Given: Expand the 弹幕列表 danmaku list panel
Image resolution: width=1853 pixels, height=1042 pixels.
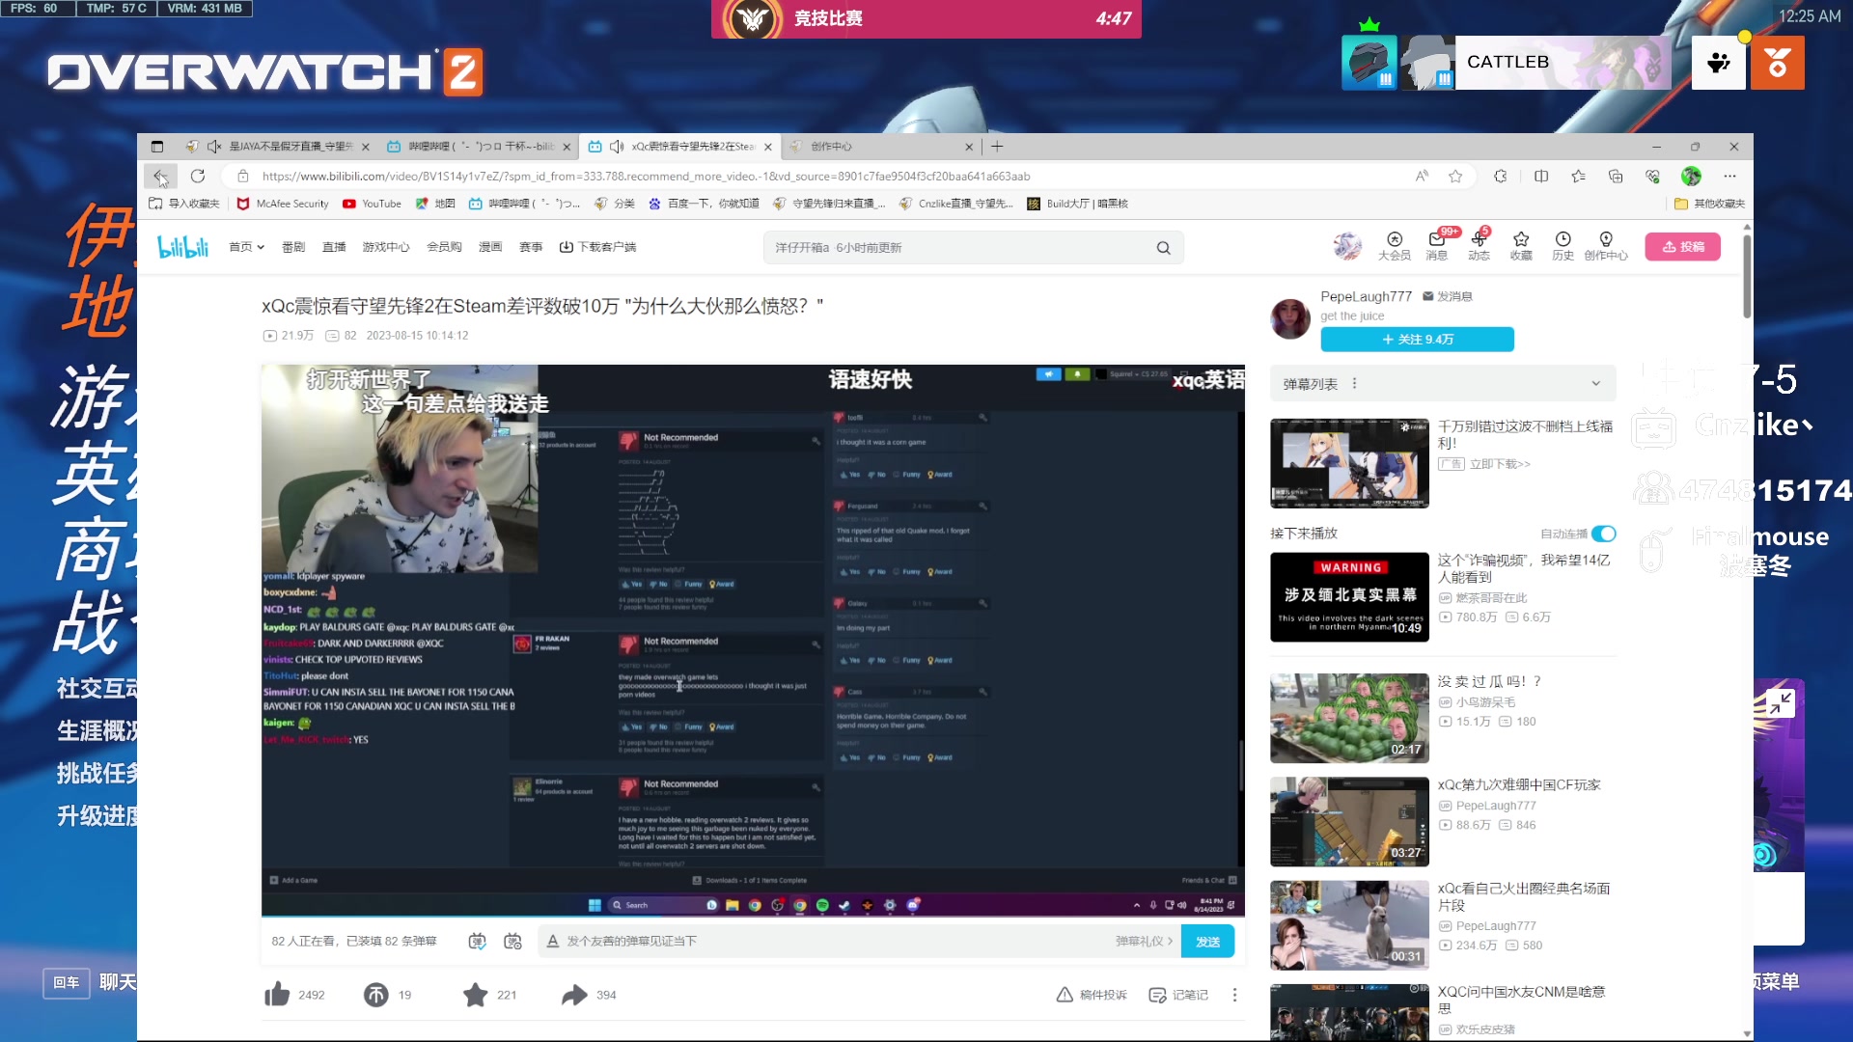Looking at the screenshot, I should click(x=1595, y=384).
